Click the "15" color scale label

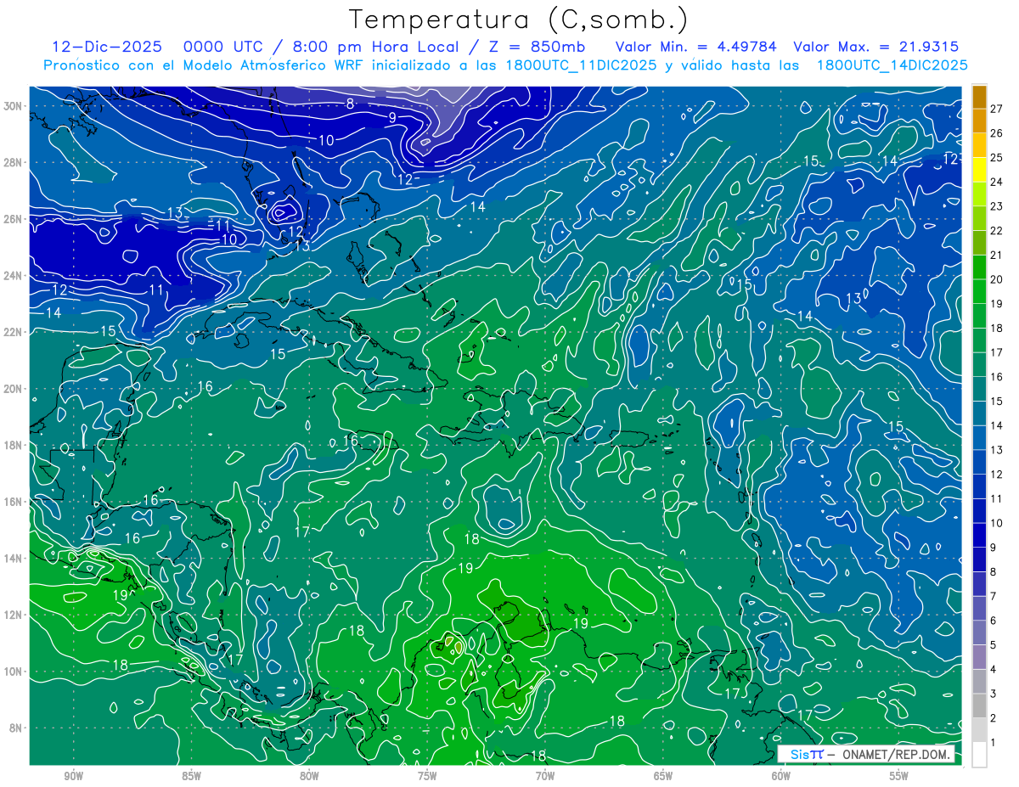click(997, 401)
